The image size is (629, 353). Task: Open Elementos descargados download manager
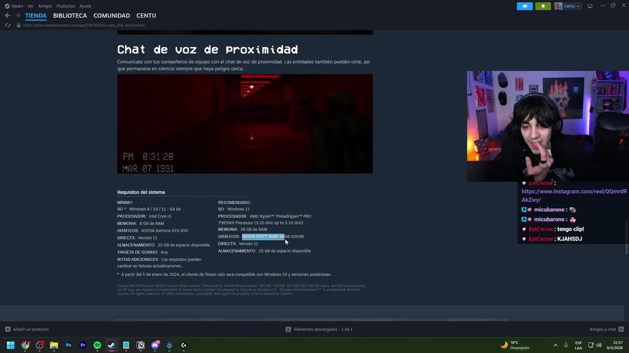[319, 329]
